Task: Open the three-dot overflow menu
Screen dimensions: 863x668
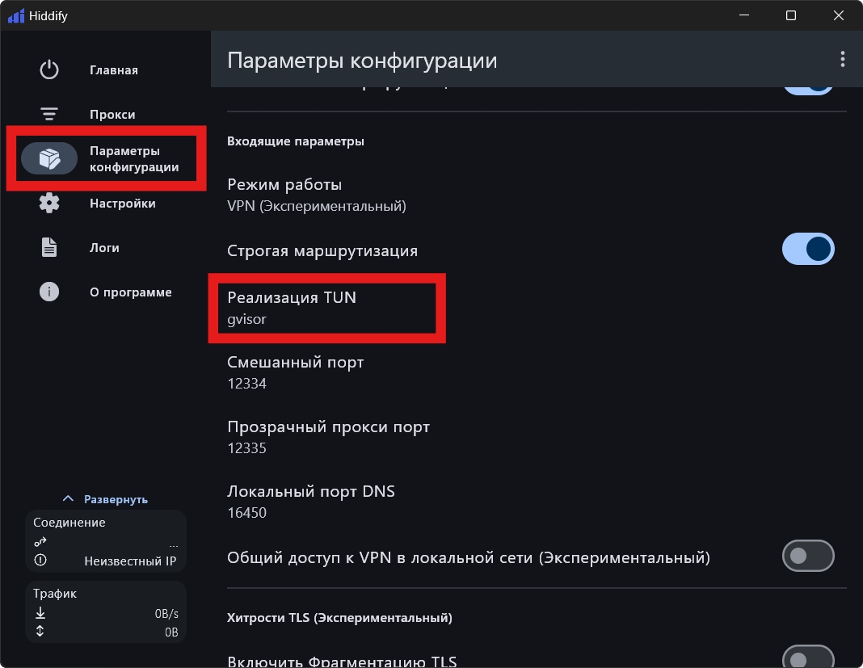Action: pos(842,60)
